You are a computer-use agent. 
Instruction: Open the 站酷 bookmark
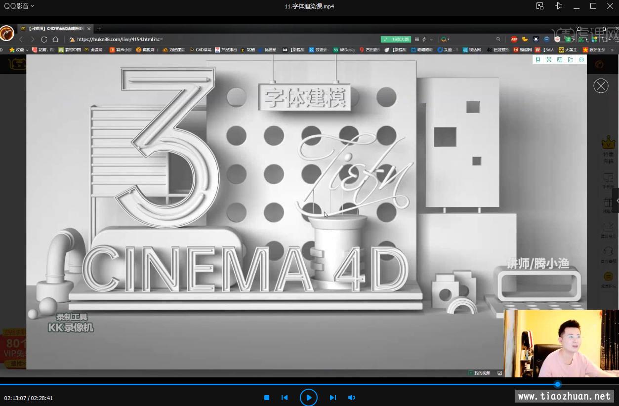click(248, 50)
